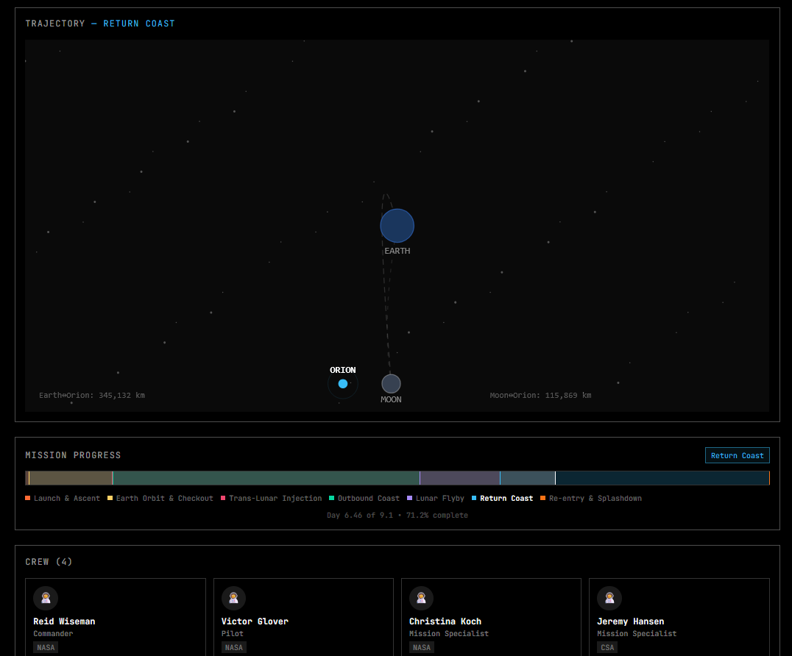Click the purple Lunar Flyby progress segment
This screenshot has height=656, width=792.
(459, 478)
